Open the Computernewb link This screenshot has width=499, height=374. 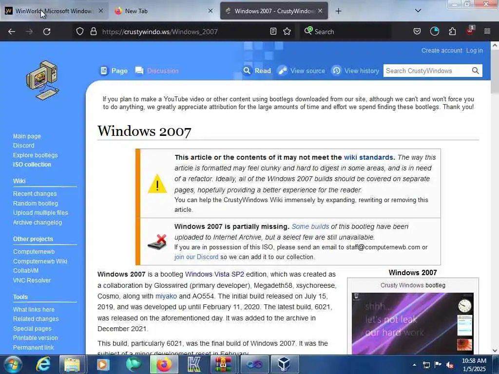pos(34,252)
